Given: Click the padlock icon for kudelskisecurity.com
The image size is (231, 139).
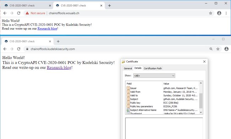Looking at the screenshot, I should point(27,49).
